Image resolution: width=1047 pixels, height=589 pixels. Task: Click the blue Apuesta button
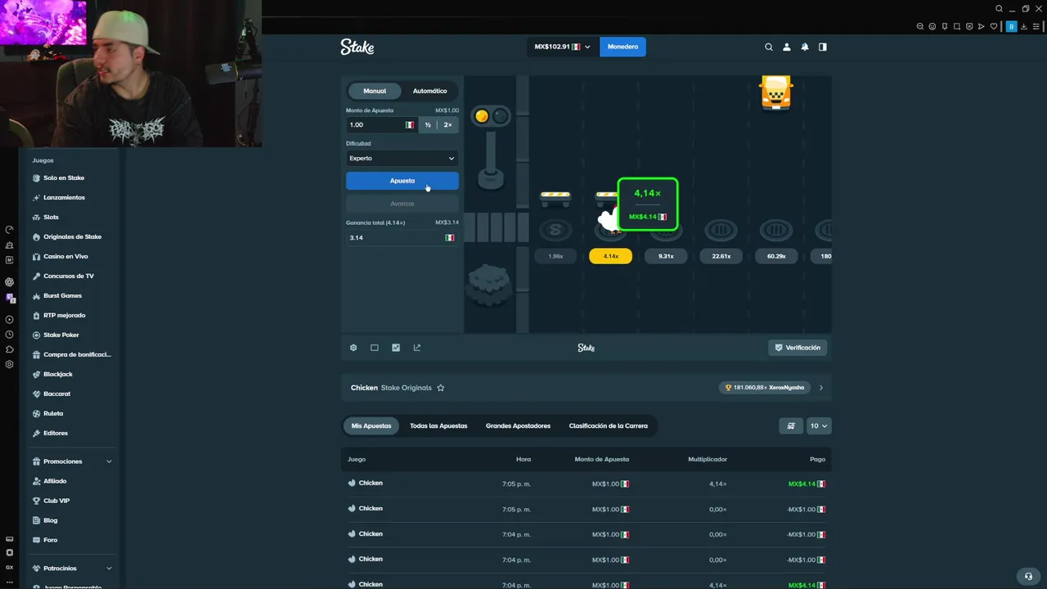point(402,181)
